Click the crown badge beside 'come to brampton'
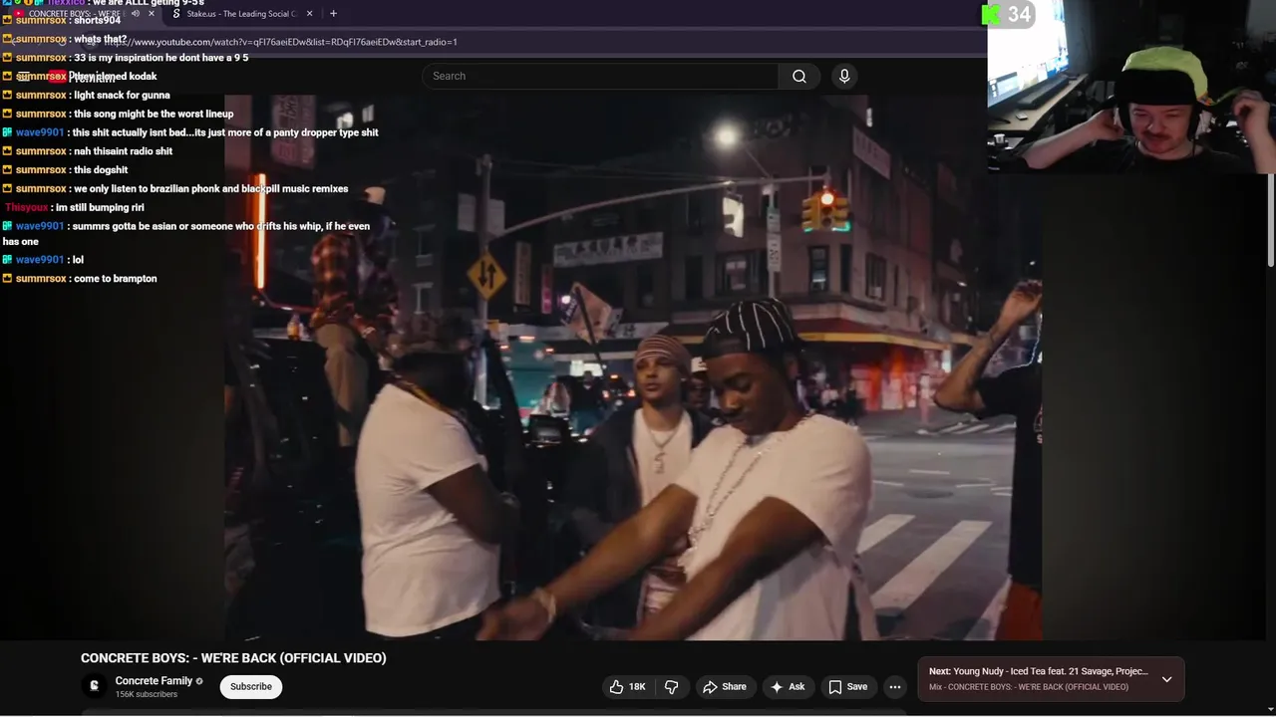Image resolution: width=1276 pixels, height=717 pixels. [7, 279]
